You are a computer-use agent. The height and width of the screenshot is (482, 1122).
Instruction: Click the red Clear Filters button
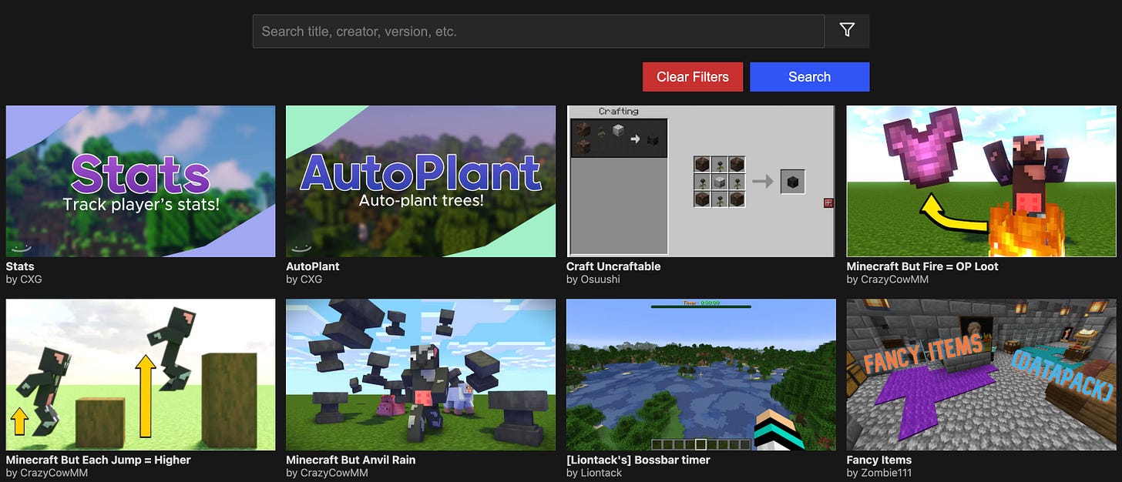coord(693,77)
